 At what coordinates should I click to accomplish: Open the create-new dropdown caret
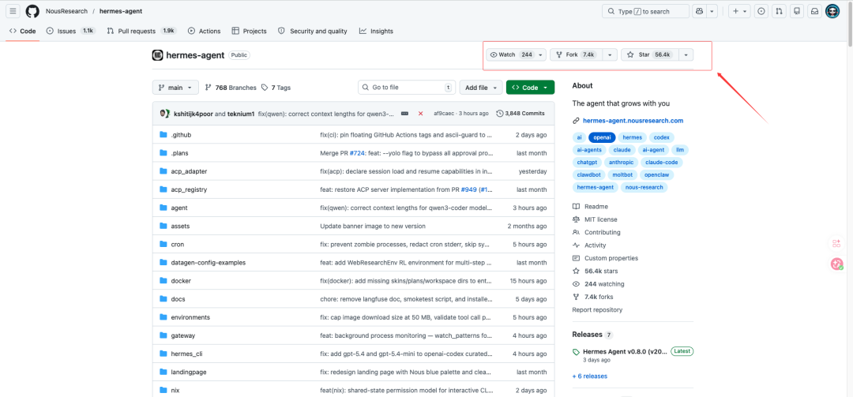click(745, 11)
